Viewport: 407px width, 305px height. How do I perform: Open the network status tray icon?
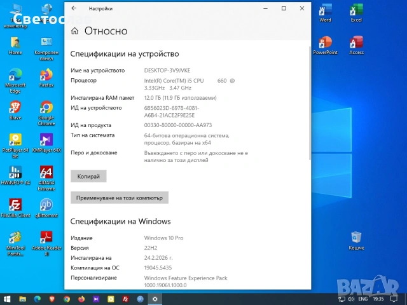coord(342,299)
